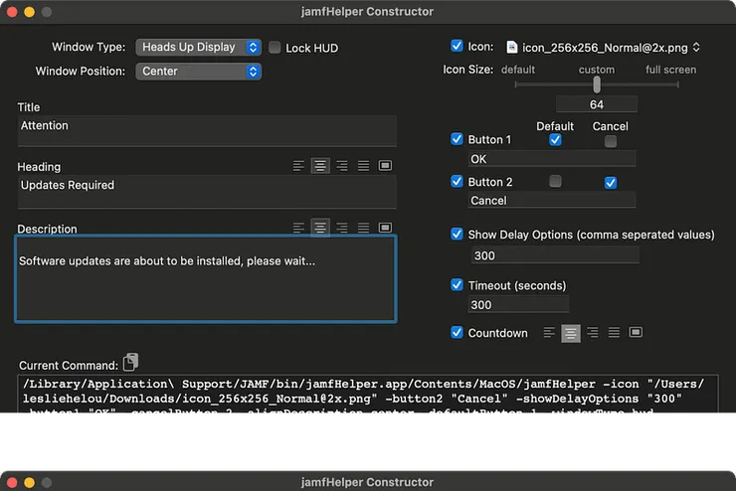Minimize the bottom jamfHelper Constructor window
Screen dimensions: 736x491
pyautogui.click(x=29, y=483)
